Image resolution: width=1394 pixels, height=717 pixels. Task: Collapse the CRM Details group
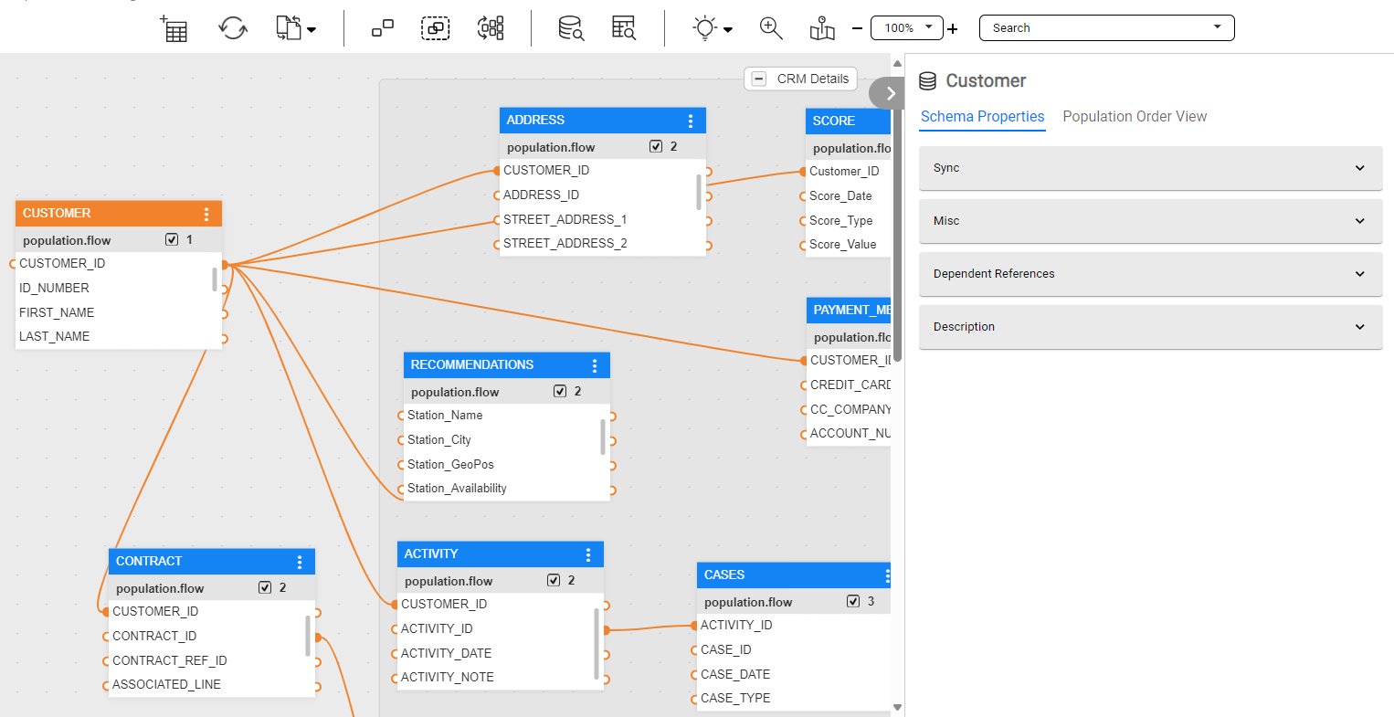(x=759, y=79)
